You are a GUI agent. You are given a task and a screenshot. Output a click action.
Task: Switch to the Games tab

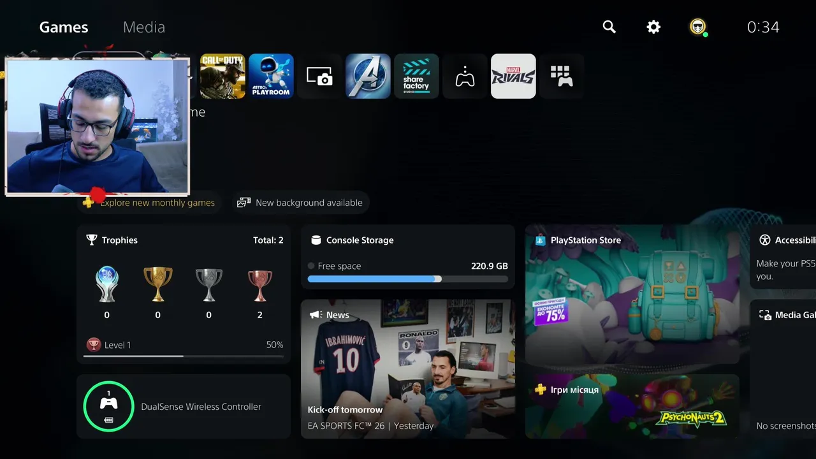[64, 27]
